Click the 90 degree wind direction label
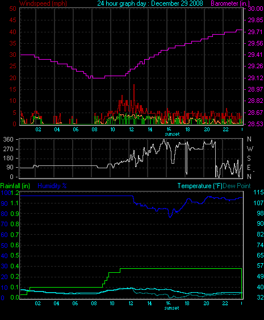The width and height of the screenshot is (264, 320). (x=10, y=167)
